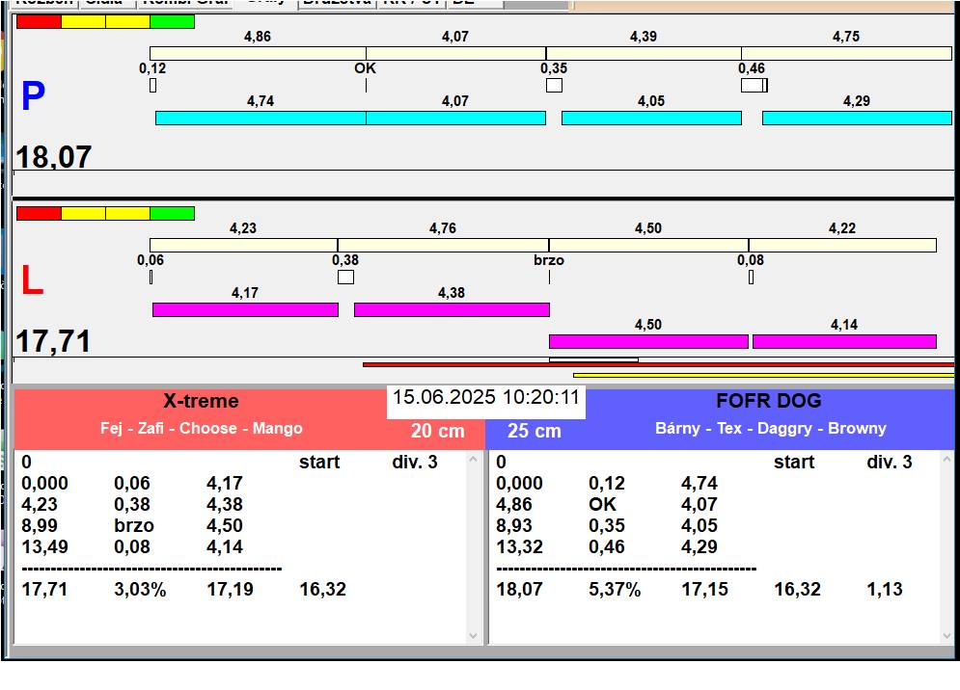This screenshot has height=690, width=960.
Task: Click the FOFR DOG team header
Action: [768, 402]
